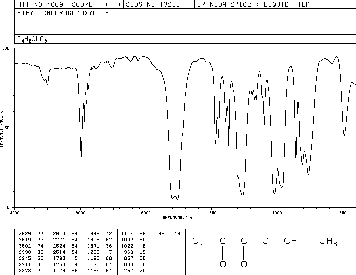The image size is (356, 275).
Task: Click the peak table value '1798'
Action: (59, 258)
